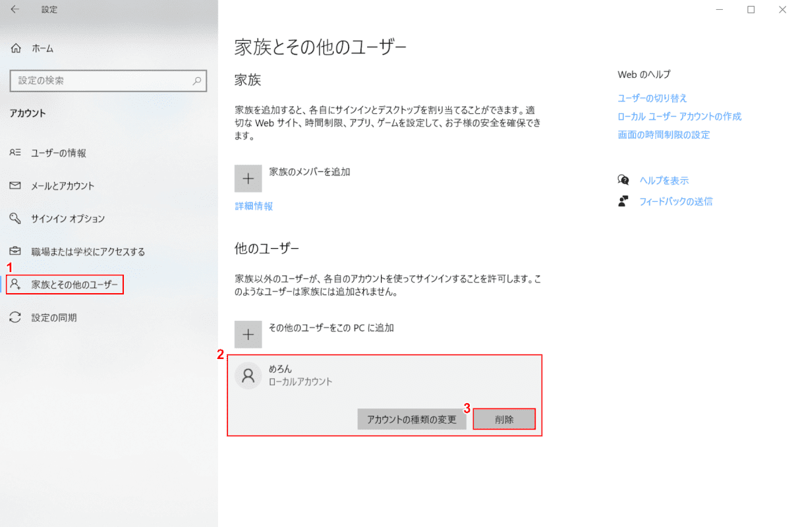Screen dimensions: 796x527
Task: Click the ヘルプを表示 chat icon
Action: tap(623, 180)
